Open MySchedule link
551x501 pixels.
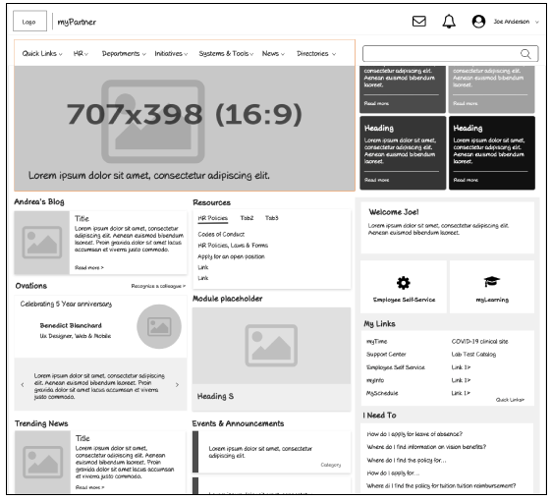click(x=382, y=393)
